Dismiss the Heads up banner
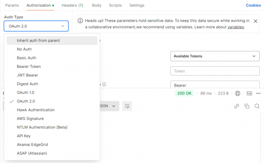The image size is (264, 163). pyautogui.click(x=255, y=21)
